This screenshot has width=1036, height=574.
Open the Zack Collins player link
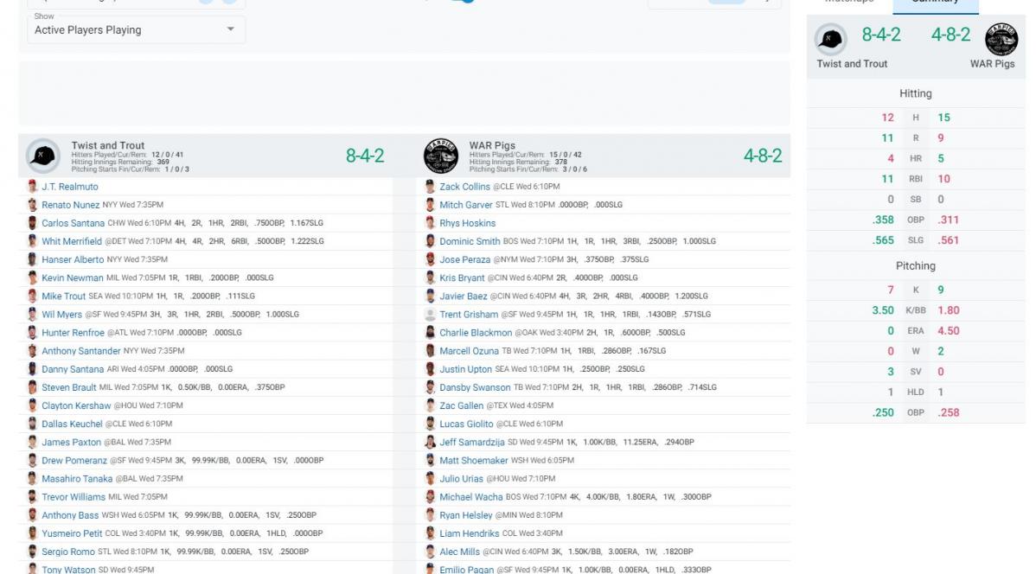click(x=464, y=187)
